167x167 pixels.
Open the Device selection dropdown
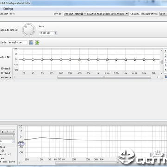click(96, 14)
